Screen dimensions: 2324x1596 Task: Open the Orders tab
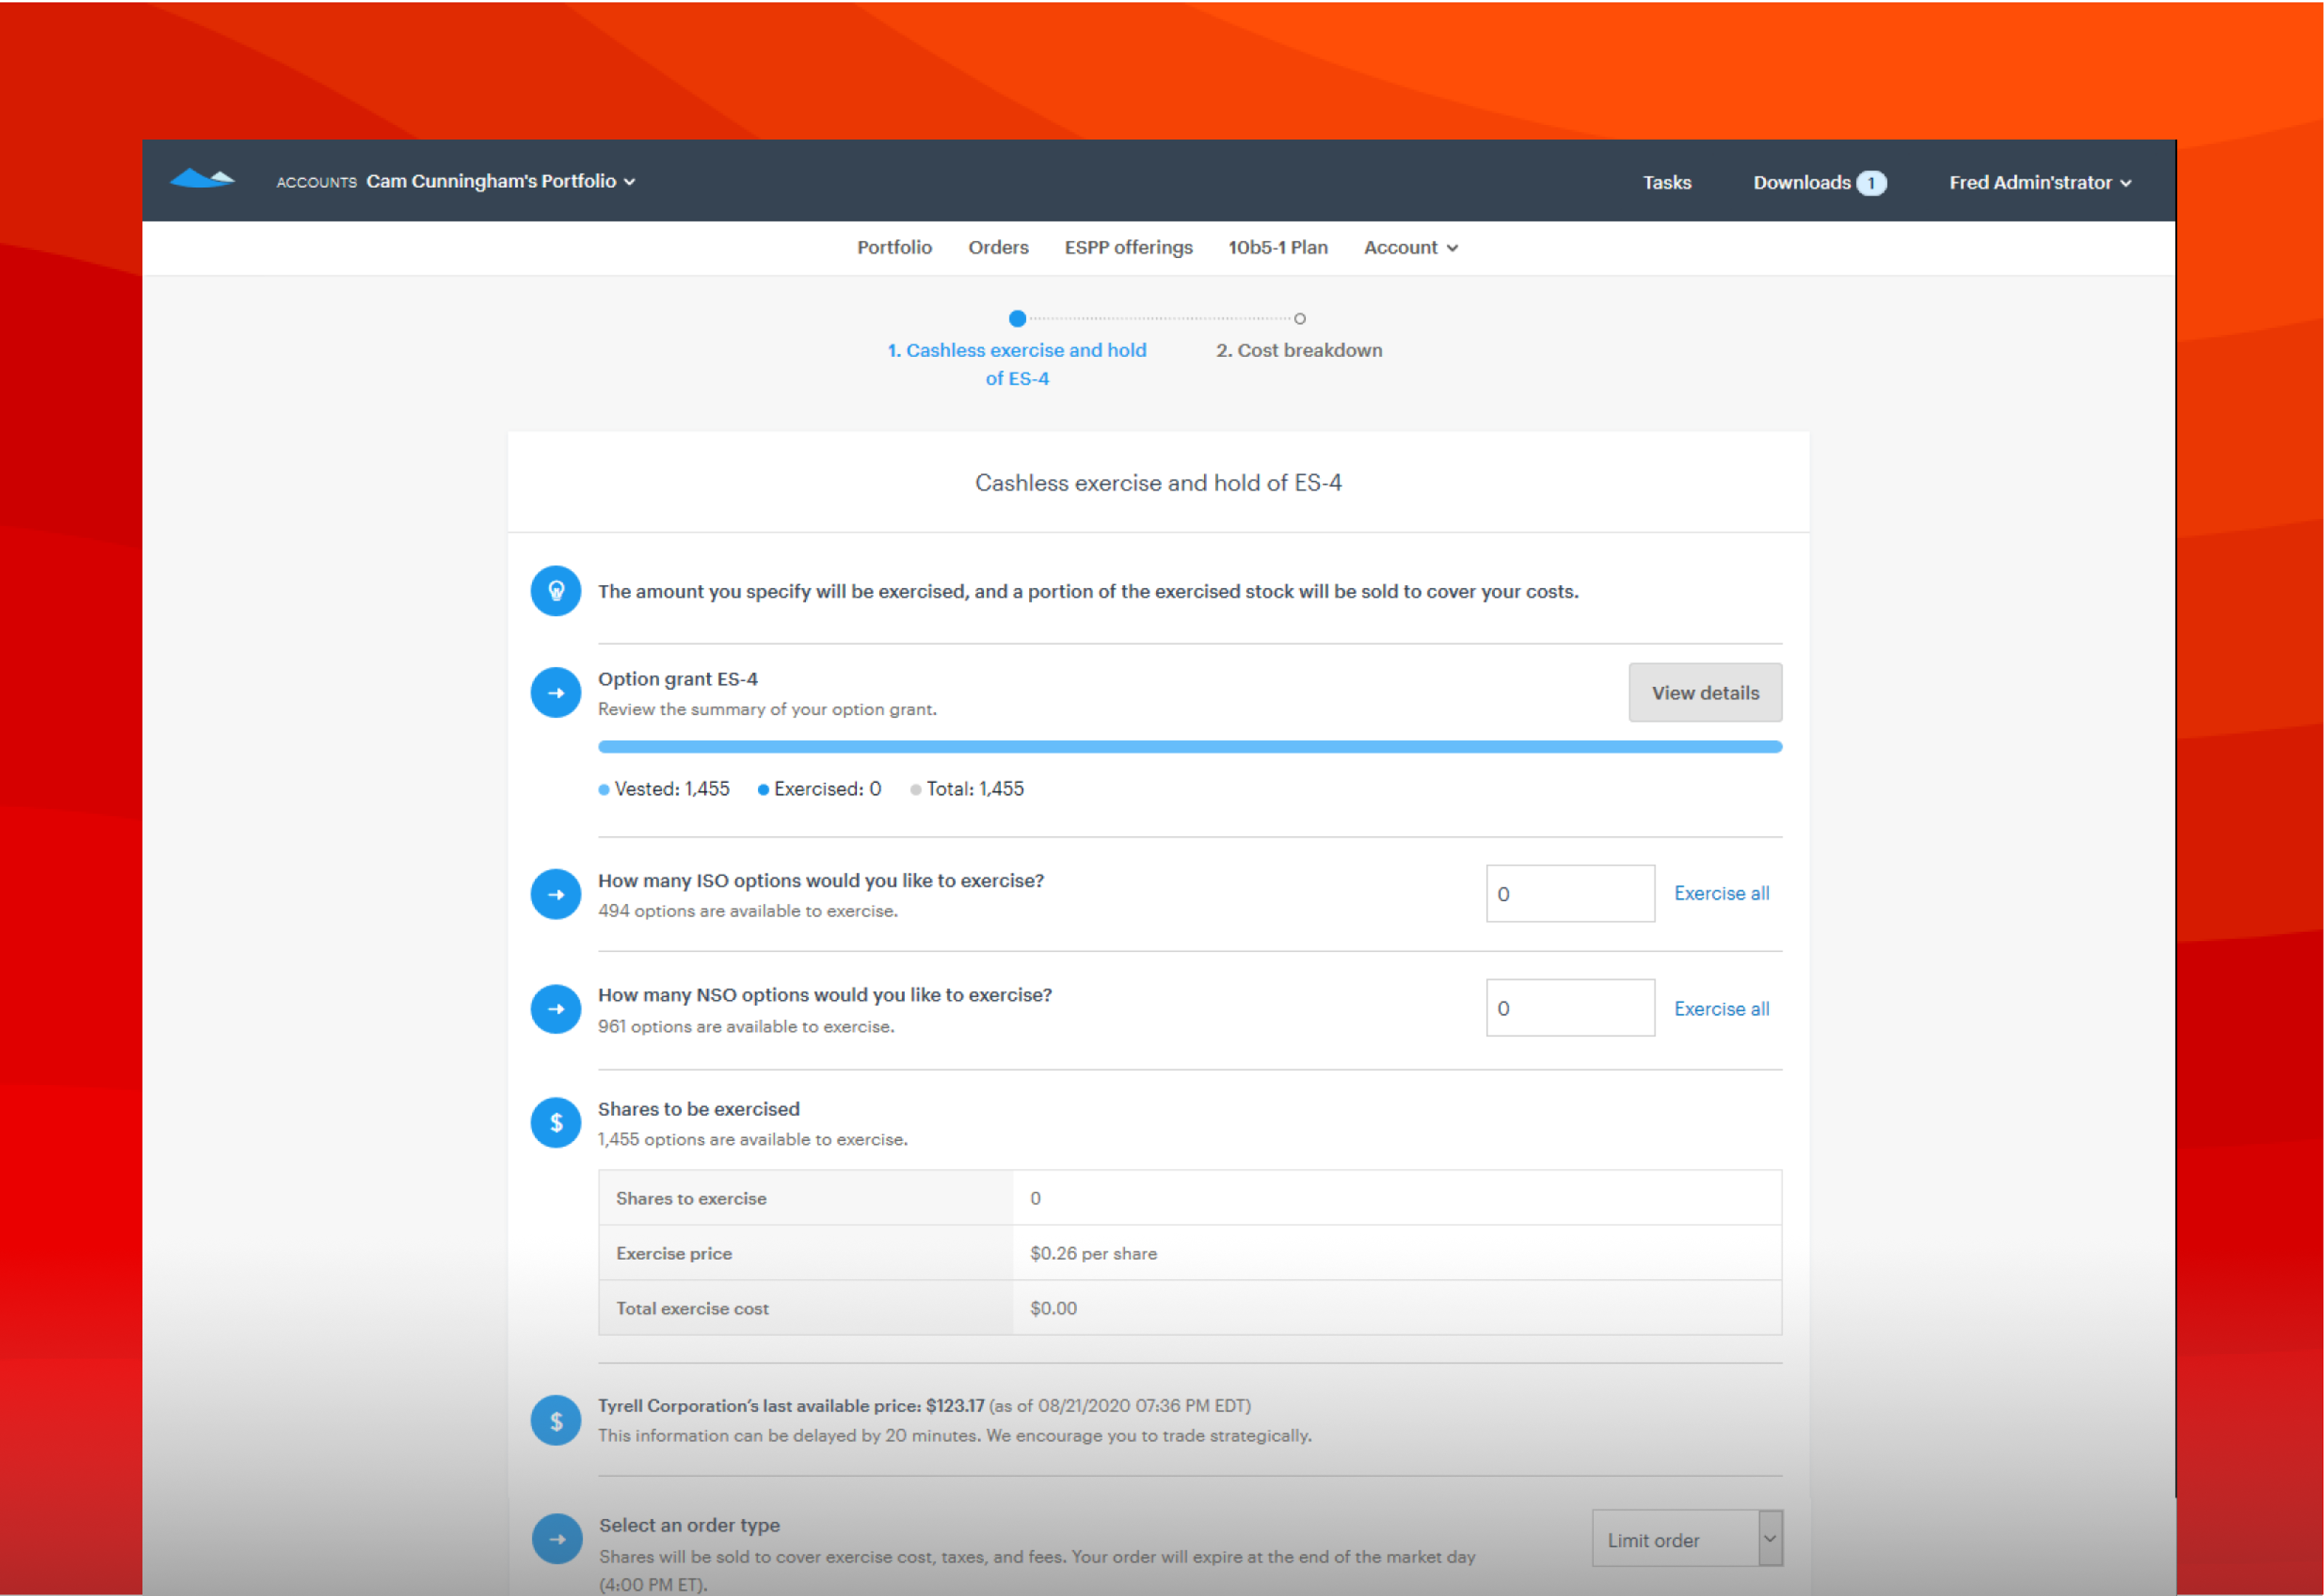(998, 247)
